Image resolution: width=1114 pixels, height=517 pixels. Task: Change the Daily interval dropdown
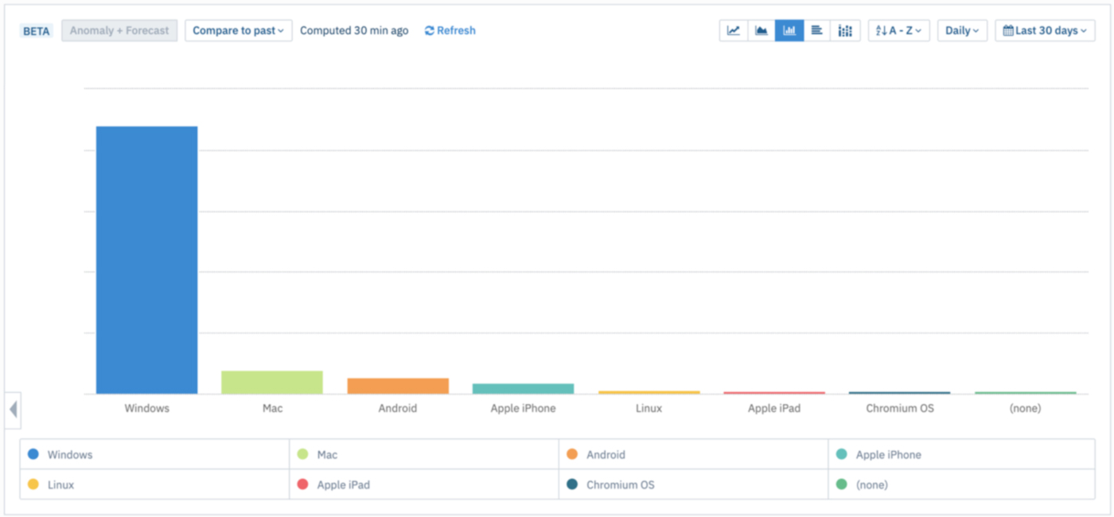pos(962,31)
